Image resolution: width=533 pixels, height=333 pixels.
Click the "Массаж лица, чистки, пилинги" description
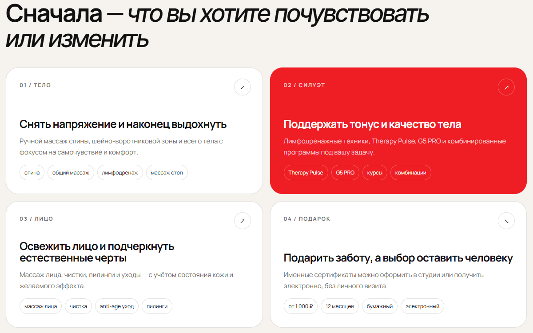coord(126,281)
